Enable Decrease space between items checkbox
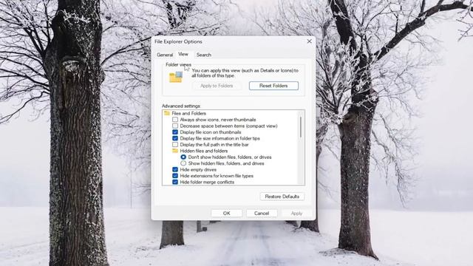 pyautogui.click(x=175, y=126)
